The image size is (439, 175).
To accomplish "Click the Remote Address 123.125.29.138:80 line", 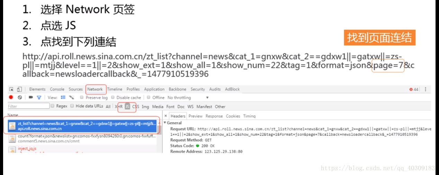I will point(206,151).
